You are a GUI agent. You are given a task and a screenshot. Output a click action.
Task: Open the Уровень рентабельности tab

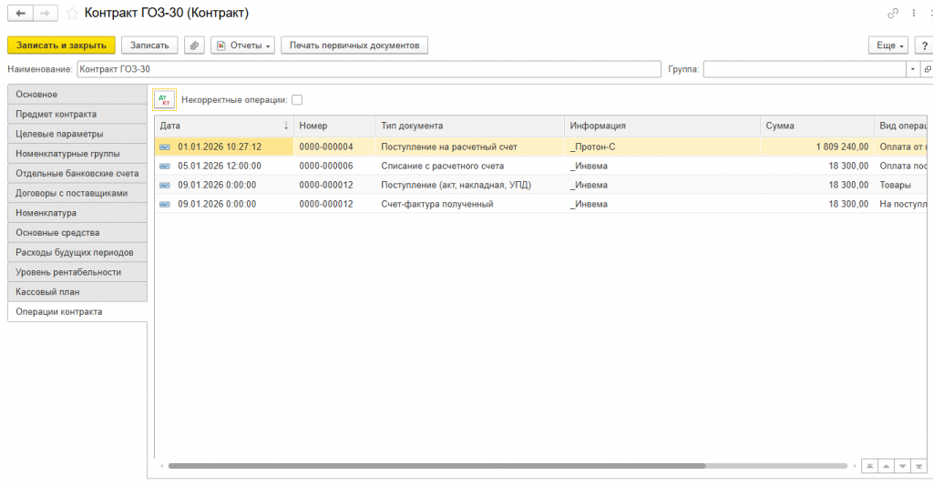click(77, 272)
